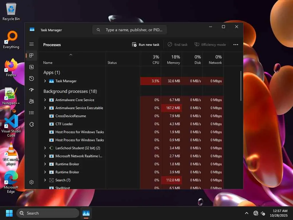The width and height of the screenshot is (293, 220).
Task: Show hidden icons tray chevron
Action: tap(247, 213)
